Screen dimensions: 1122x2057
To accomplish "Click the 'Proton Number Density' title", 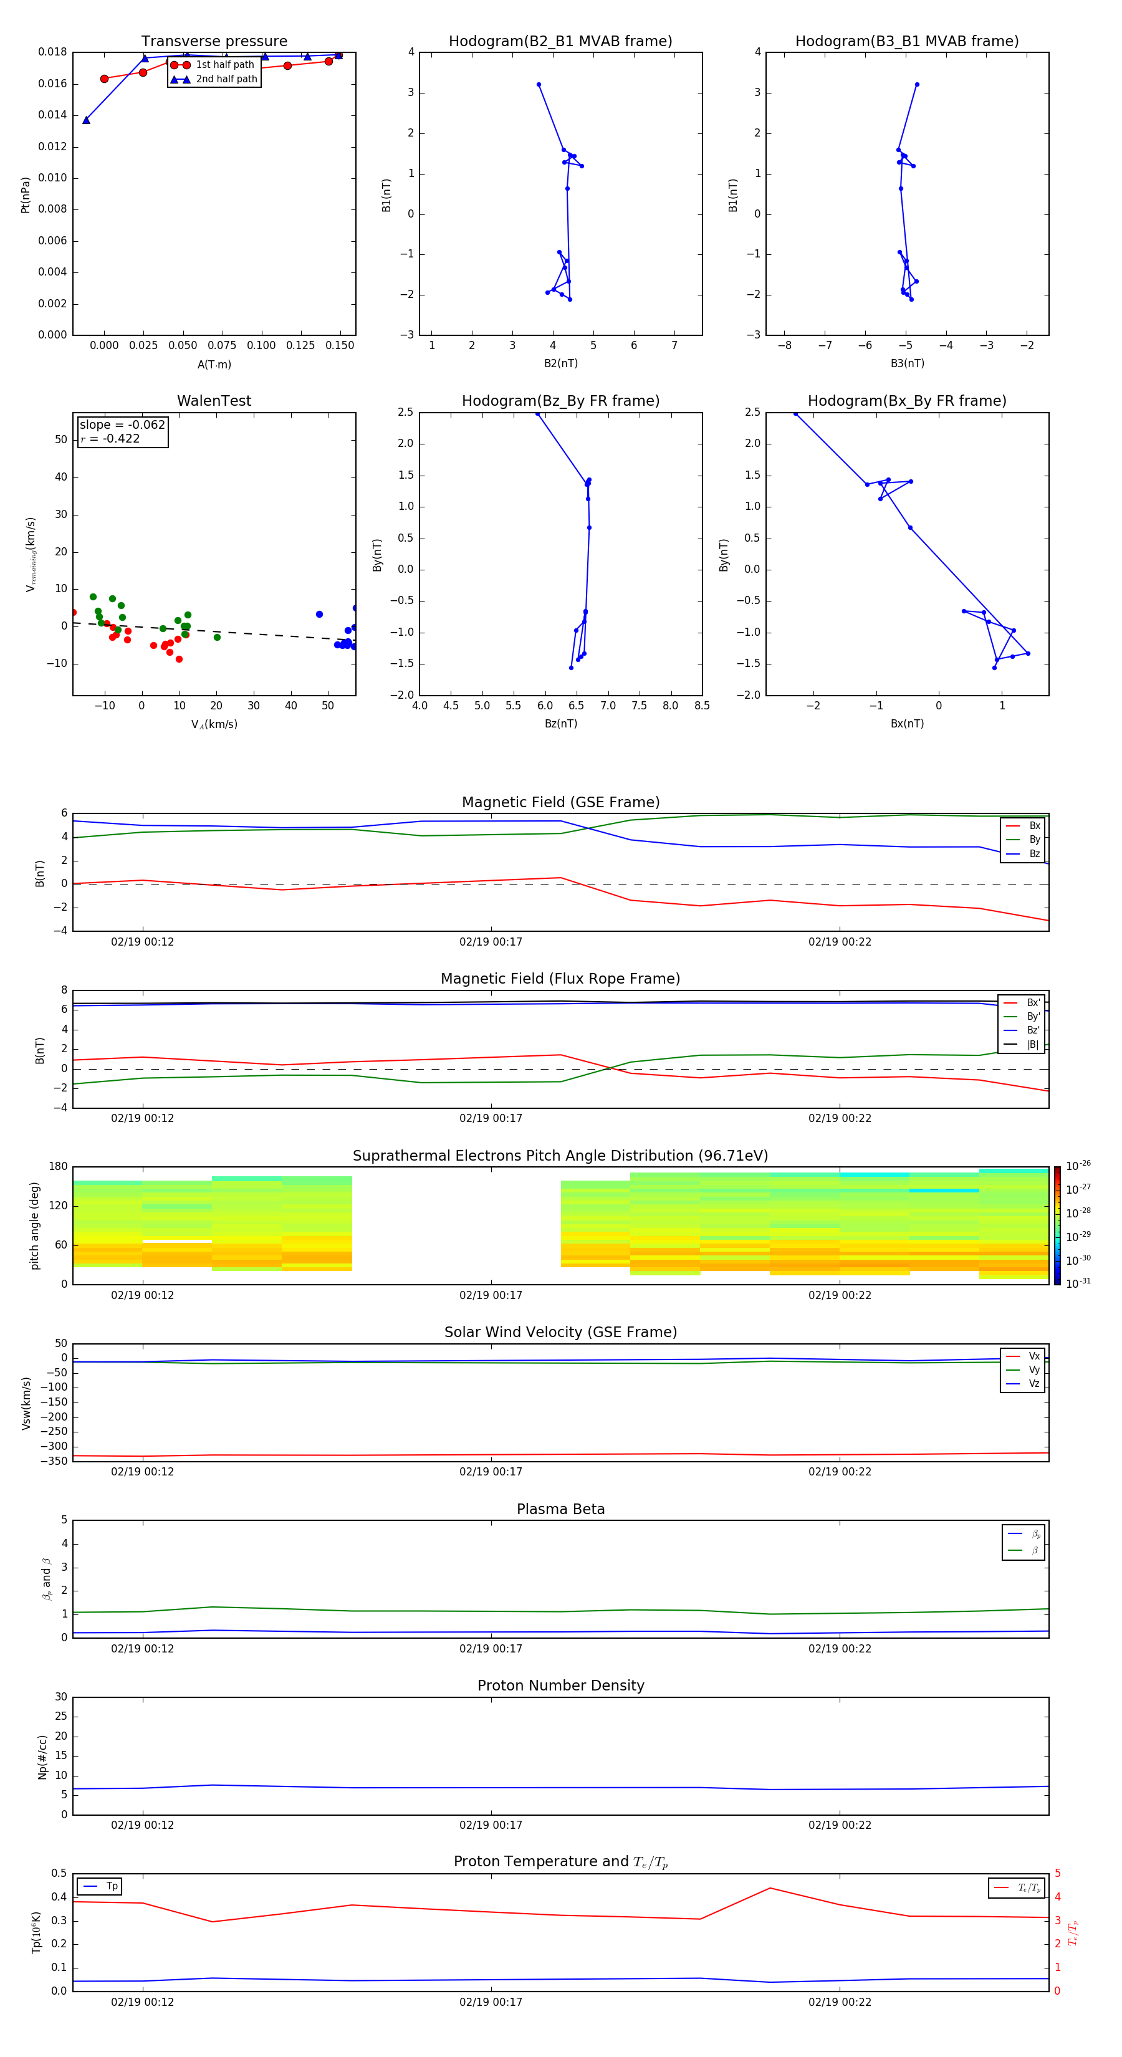I will tap(560, 1685).
